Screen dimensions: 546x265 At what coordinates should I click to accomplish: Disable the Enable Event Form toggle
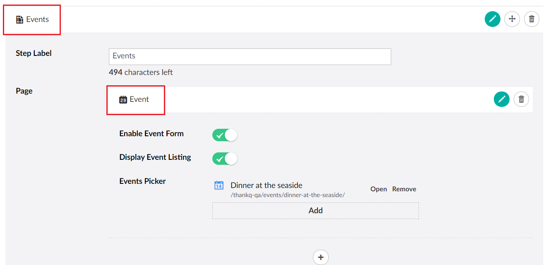coord(224,135)
